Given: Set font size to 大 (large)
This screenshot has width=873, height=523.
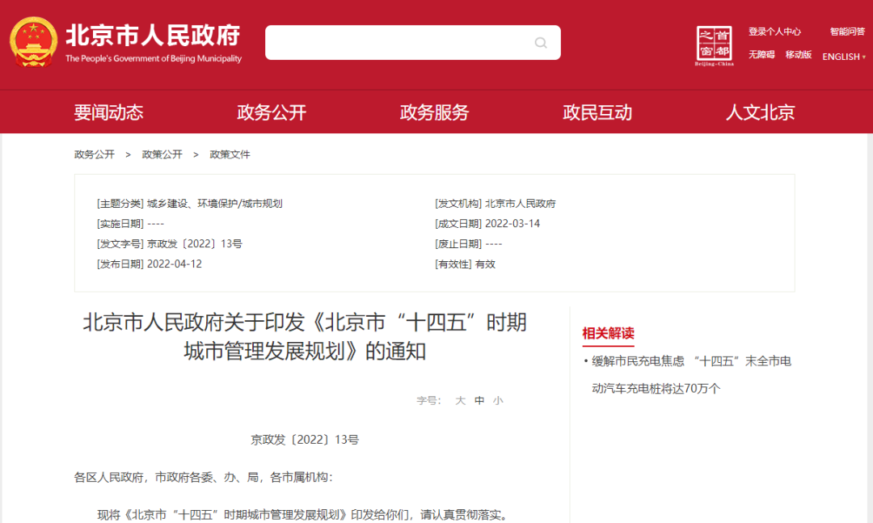Looking at the screenshot, I should (x=460, y=400).
